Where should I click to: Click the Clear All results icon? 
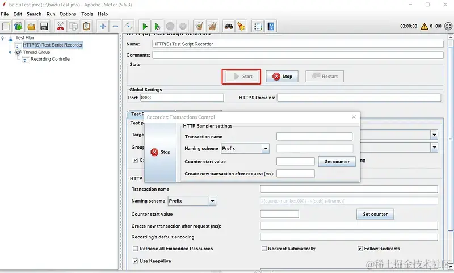pos(212,26)
